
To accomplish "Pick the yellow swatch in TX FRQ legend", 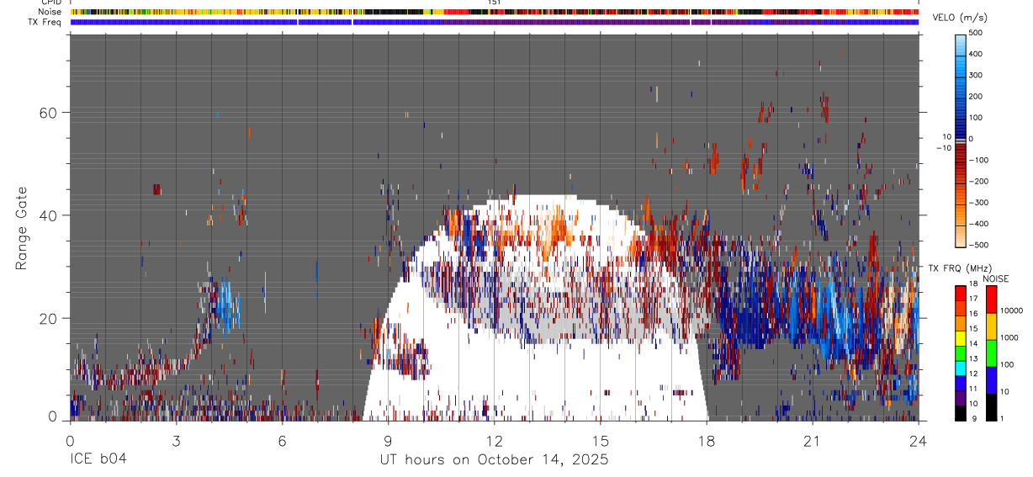I will tap(961, 338).
